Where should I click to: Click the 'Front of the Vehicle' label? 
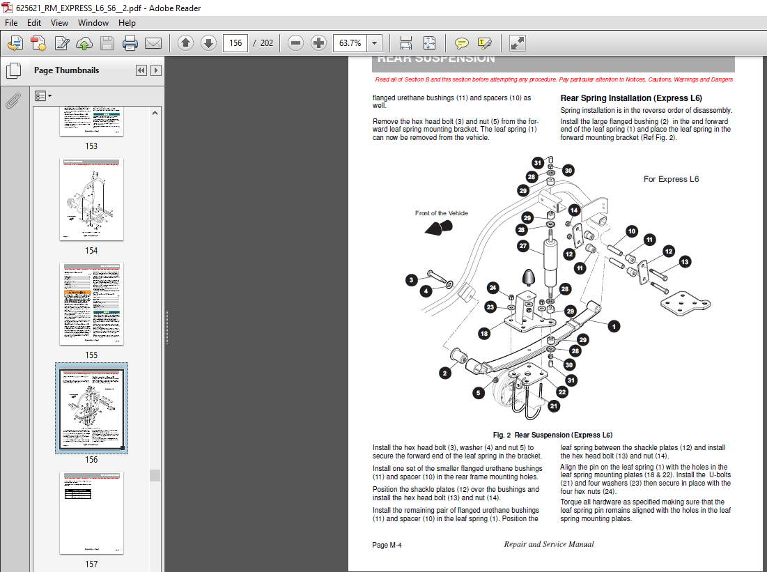click(x=441, y=213)
